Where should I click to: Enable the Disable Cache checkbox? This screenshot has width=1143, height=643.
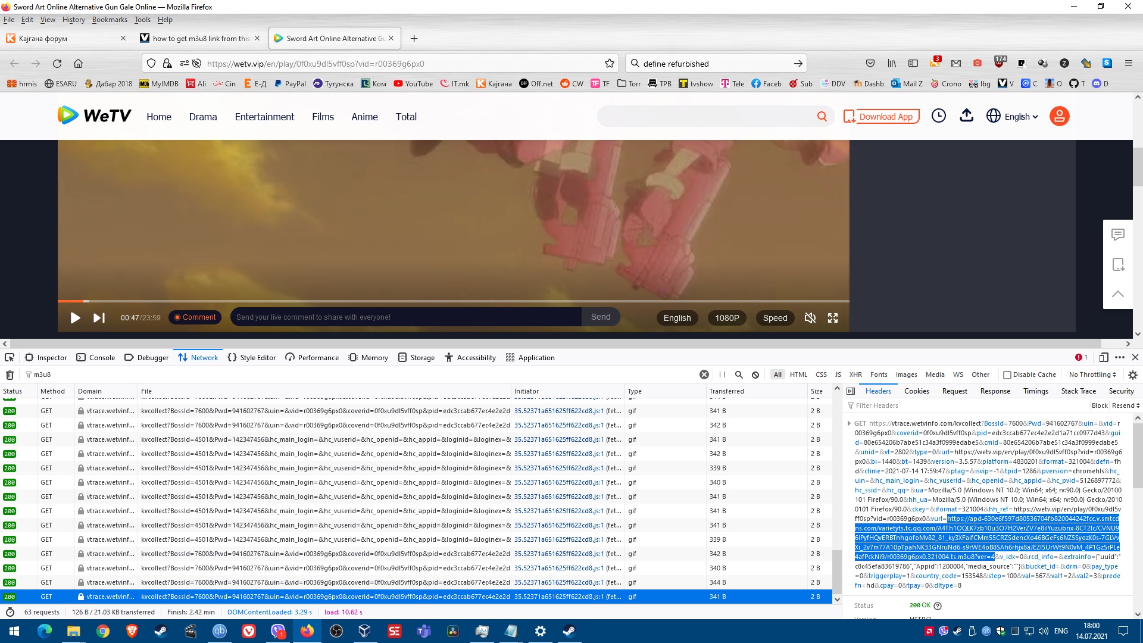click(x=1007, y=374)
